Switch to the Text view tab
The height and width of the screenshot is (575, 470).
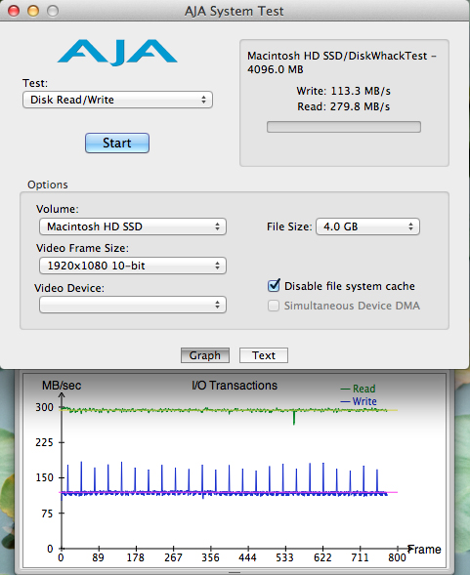pos(264,355)
